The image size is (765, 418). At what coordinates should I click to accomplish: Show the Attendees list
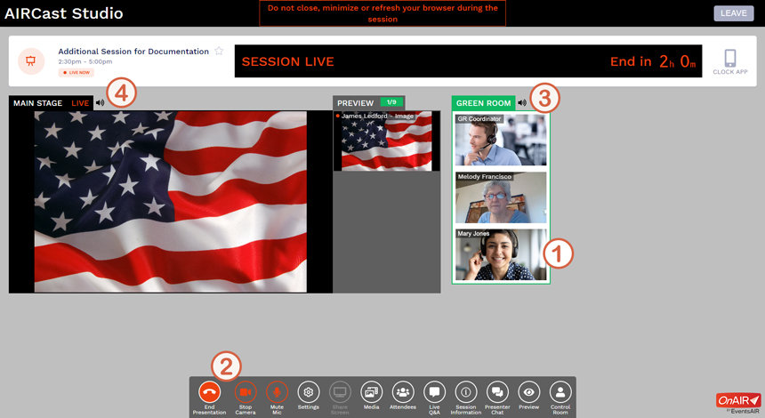403,392
